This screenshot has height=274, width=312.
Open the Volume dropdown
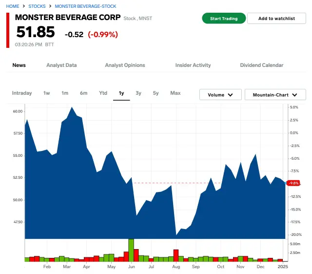[220, 95]
